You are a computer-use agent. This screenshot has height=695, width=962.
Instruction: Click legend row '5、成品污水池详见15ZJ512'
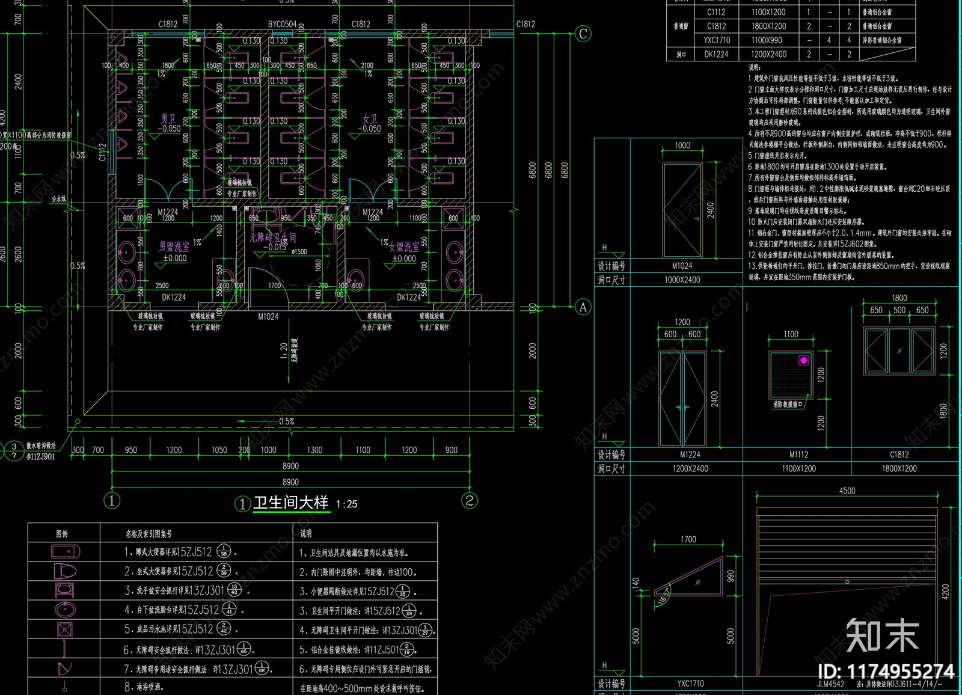[x=180, y=629]
